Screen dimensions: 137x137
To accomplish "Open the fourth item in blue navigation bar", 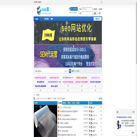I will coord(52,19).
